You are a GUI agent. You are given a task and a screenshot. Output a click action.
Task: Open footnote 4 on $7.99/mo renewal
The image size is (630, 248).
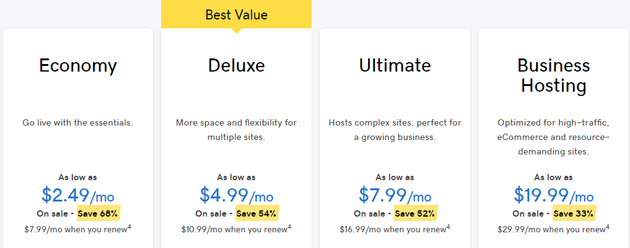[130, 227]
